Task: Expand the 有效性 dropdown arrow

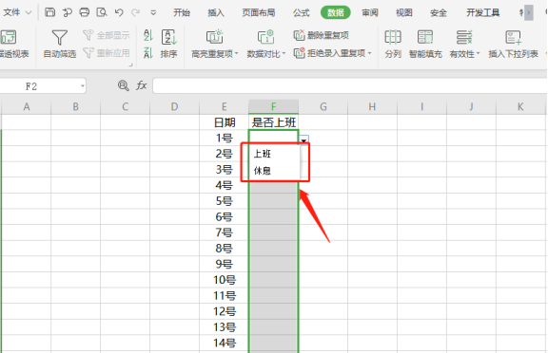Action: [x=478, y=54]
